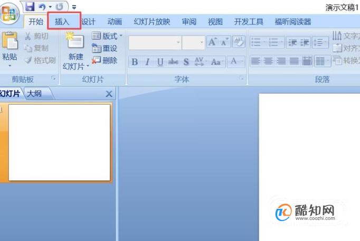Viewport: 360px width, 241px height.
Task: Click the 新建幻灯片 new slide icon
Action: [x=75, y=41]
